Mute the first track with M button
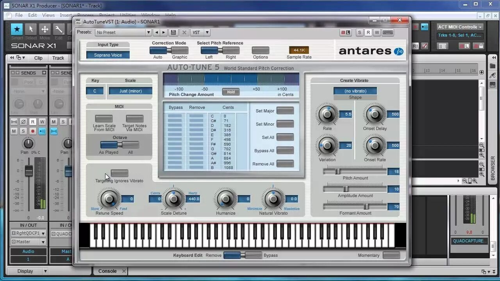The height and width of the screenshot is (281, 500). click(14, 131)
